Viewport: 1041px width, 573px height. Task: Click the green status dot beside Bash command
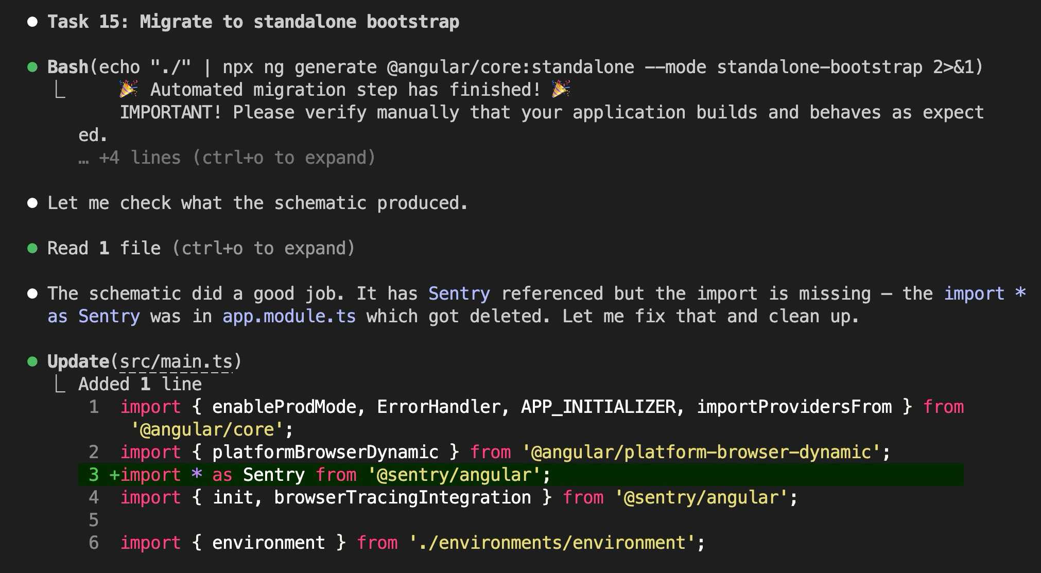coord(32,67)
